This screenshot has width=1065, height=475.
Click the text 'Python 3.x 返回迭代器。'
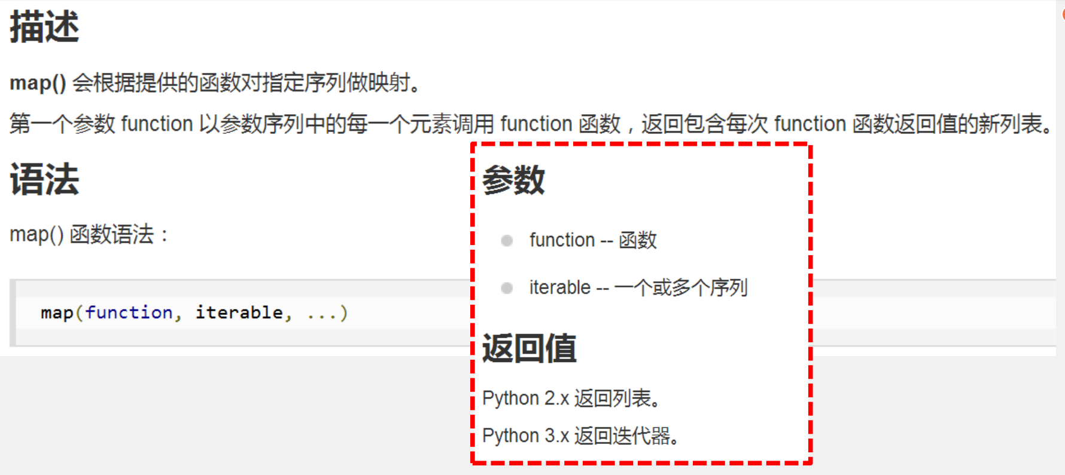point(582,436)
